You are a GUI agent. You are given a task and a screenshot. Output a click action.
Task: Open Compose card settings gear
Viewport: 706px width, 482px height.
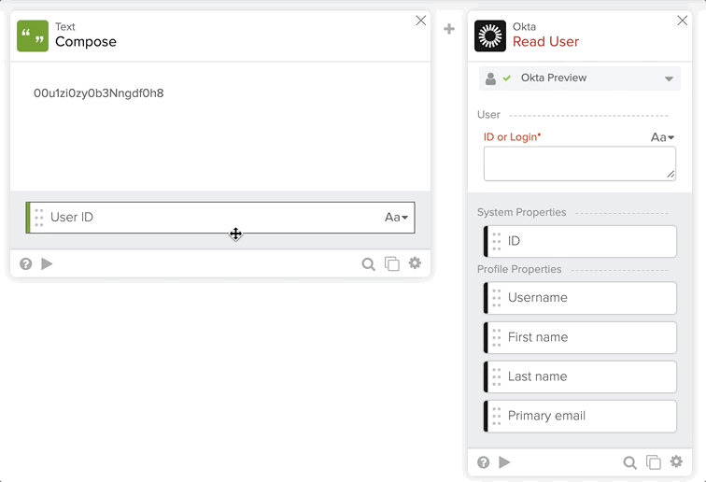(x=415, y=263)
